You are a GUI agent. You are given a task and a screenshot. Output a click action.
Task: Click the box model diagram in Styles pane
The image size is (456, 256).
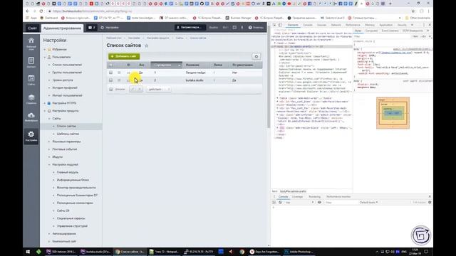[x=393, y=113]
